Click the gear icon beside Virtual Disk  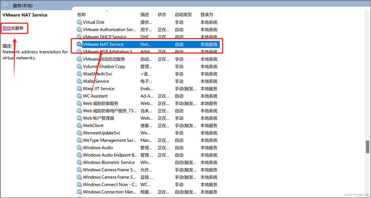point(79,23)
